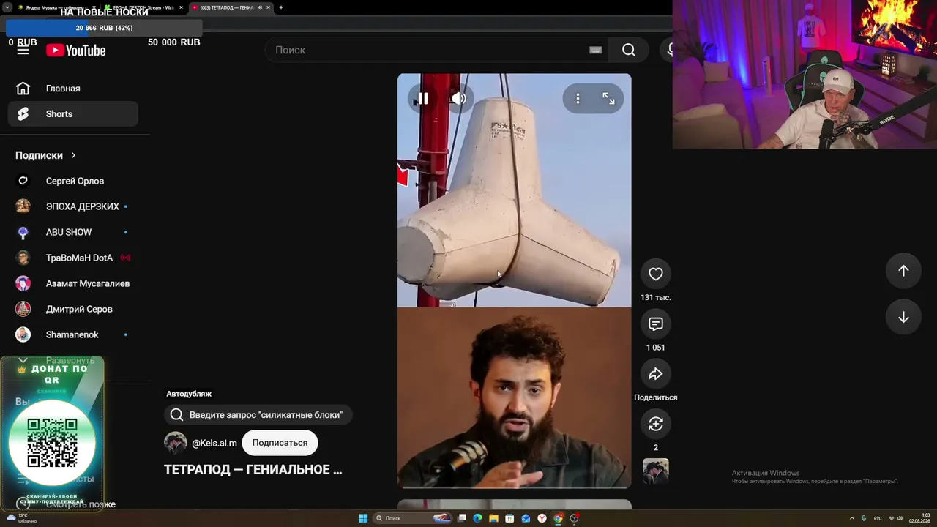This screenshot has width=937, height=527.
Task: Expand the Short to fullscreen
Action: [x=608, y=99]
